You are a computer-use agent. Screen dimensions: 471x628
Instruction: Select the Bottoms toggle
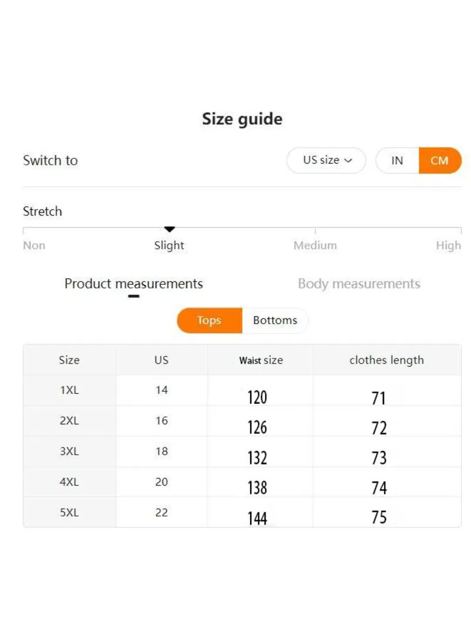click(x=275, y=320)
